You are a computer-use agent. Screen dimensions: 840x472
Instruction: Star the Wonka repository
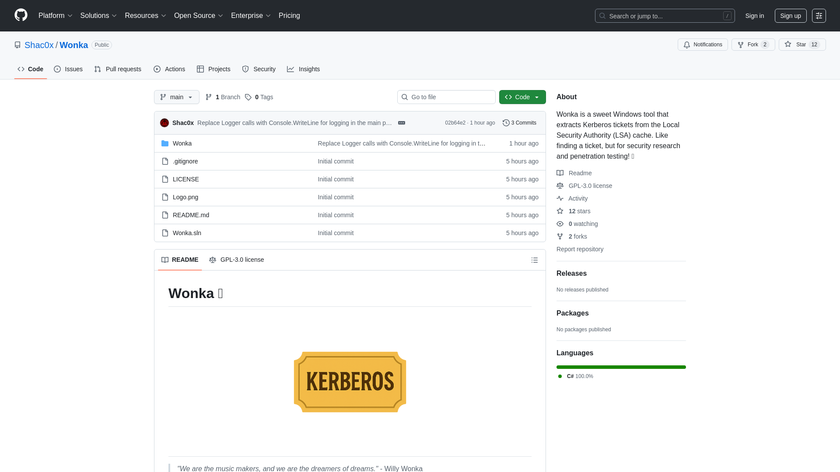[801, 45]
